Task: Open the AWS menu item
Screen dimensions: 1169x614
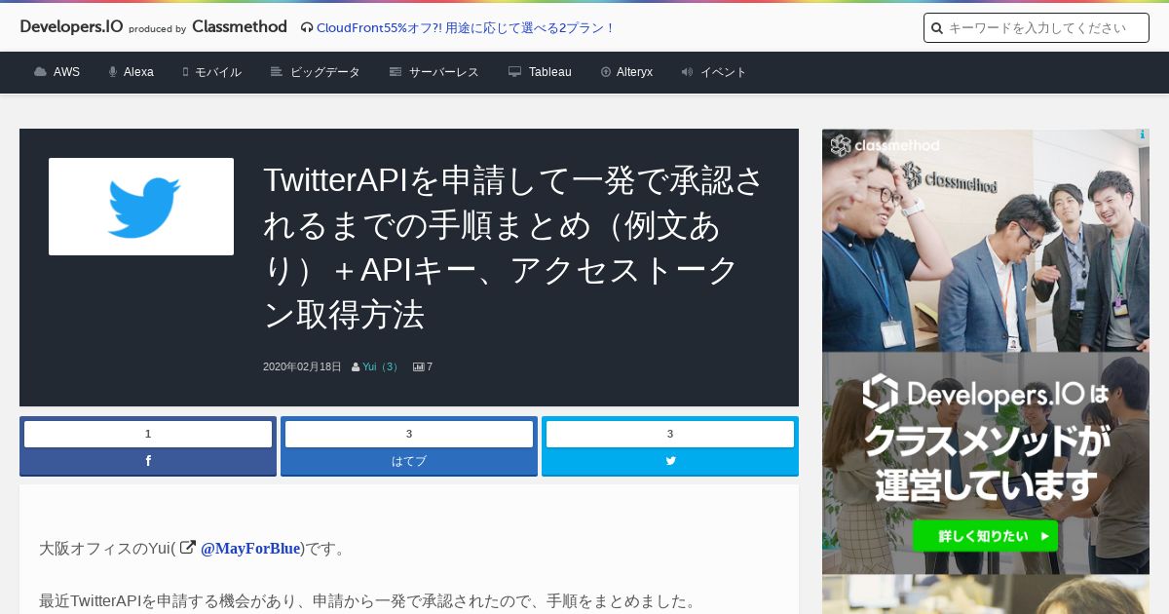Action: point(66,72)
